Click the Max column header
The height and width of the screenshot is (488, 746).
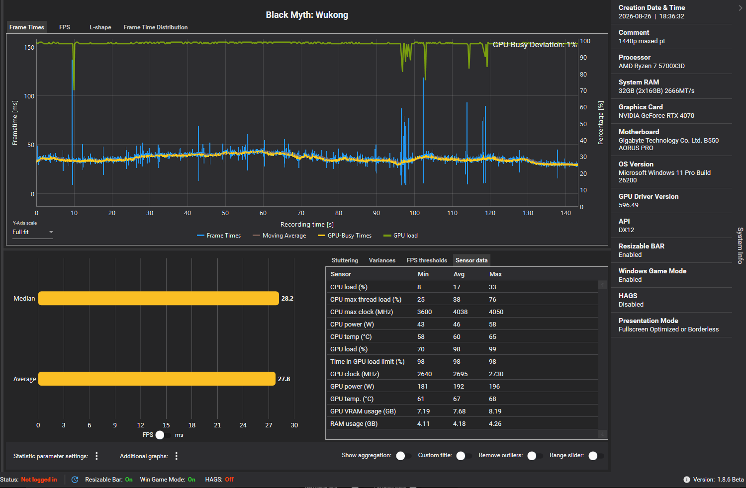point(495,274)
